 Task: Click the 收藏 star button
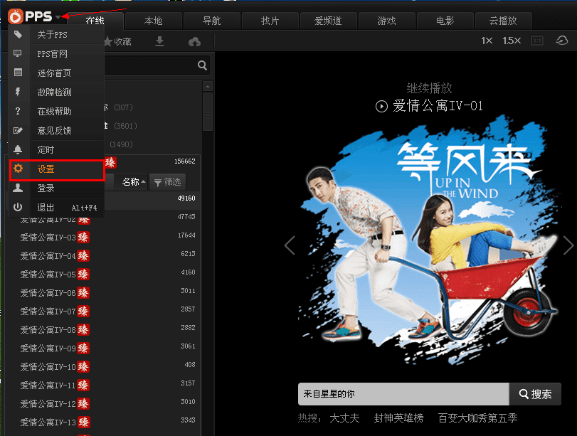tap(117, 41)
